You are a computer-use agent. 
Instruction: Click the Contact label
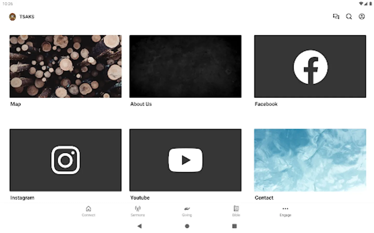pyautogui.click(x=264, y=198)
